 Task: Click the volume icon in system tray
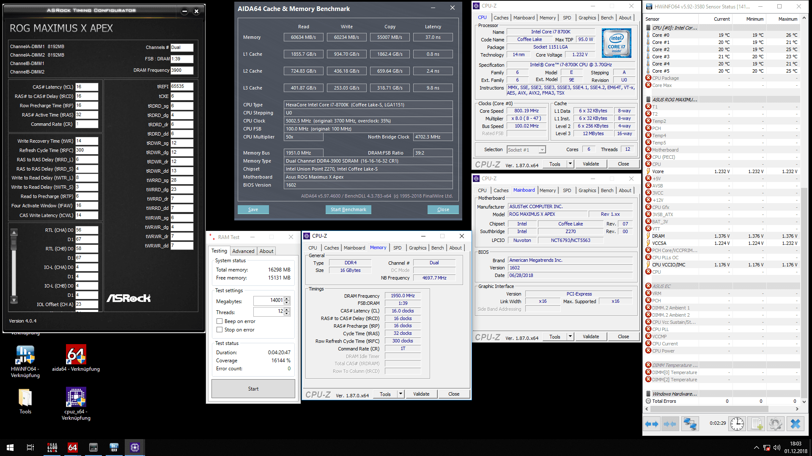pos(777,448)
